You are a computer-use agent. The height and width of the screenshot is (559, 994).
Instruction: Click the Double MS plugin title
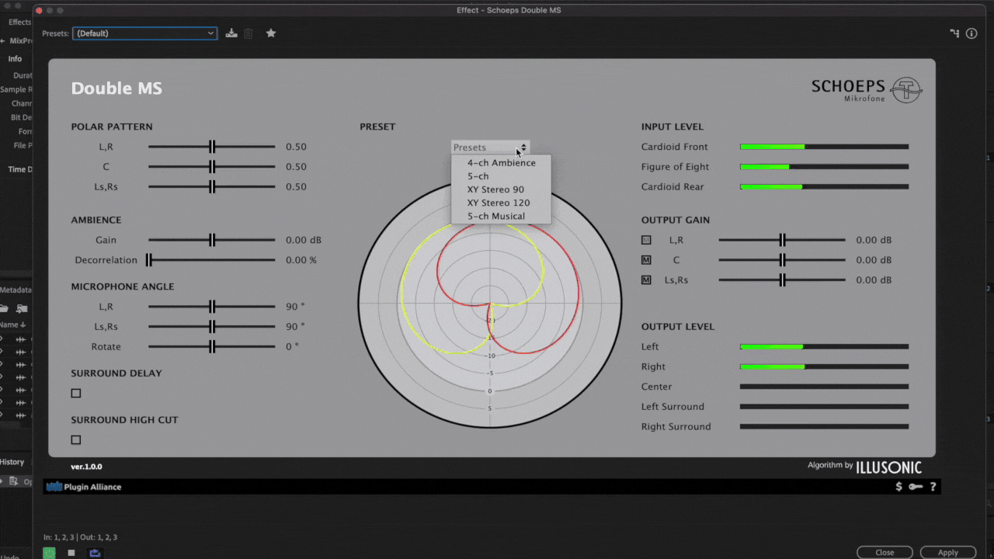[116, 89]
